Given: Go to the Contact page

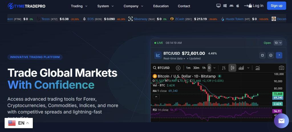Looking at the screenshot, I should [184, 6].
